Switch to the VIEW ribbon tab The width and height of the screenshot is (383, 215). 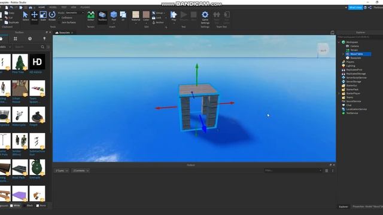pyautogui.click(x=73, y=8)
